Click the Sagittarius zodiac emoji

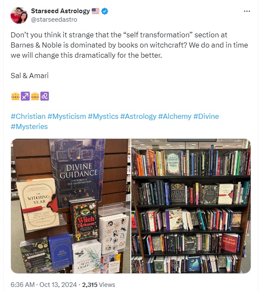[x=25, y=96]
